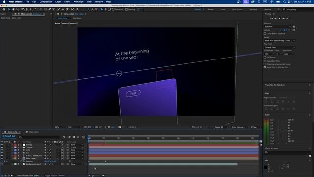314x177 pixels.
Task: Open the preview Resolution Auto dropdown
Action: coord(289,54)
